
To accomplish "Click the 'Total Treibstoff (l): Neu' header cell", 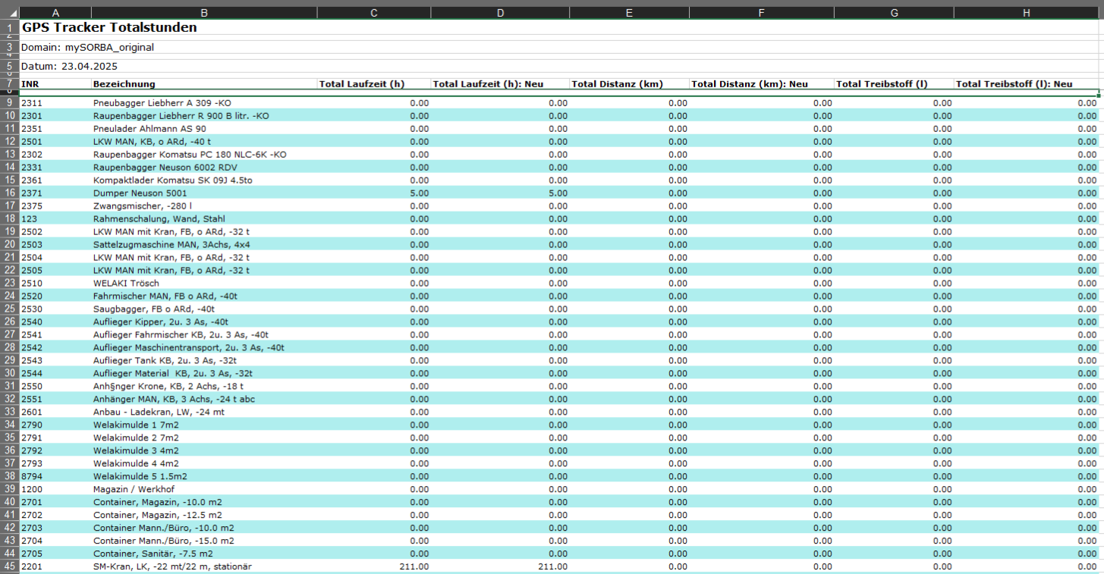I will click(x=1026, y=83).
